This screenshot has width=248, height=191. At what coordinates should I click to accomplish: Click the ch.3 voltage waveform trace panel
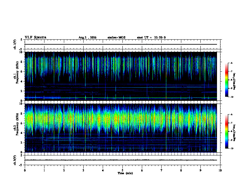click(x=122, y=160)
